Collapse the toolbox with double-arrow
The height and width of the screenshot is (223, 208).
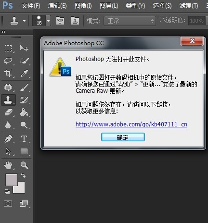click(3, 32)
